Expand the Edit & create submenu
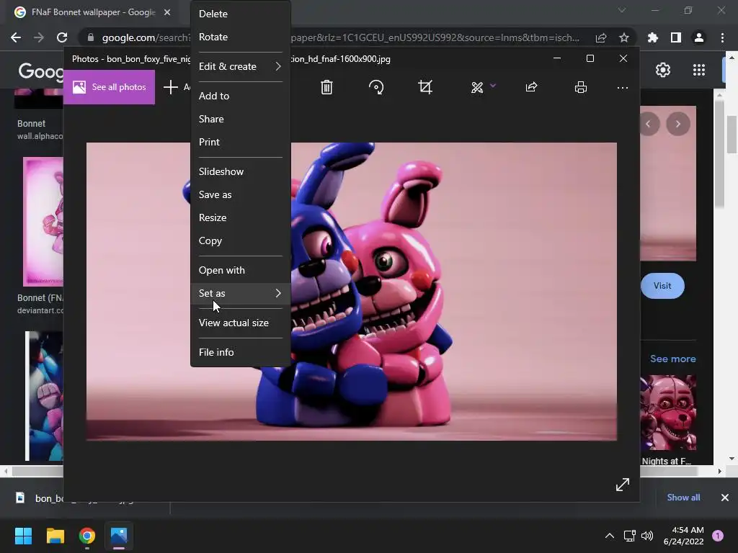Viewport: 738px width, 553px height. click(x=240, y=66)
